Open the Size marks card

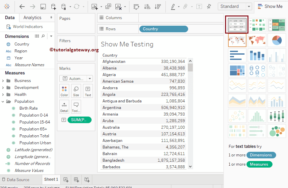click(76, 91)
